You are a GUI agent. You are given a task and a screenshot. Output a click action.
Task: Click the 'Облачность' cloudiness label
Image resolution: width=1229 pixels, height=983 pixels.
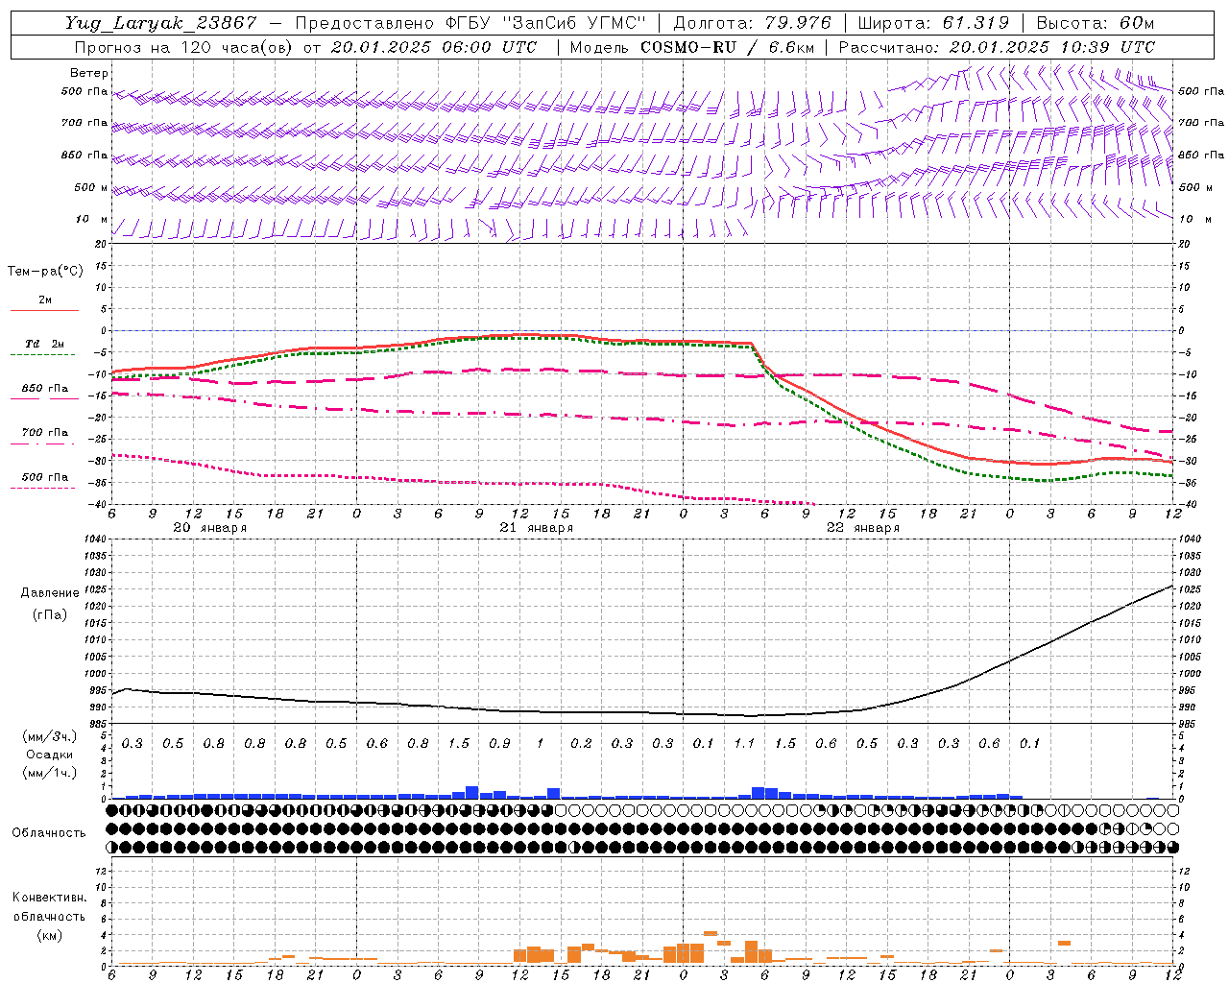click(49, 833)
